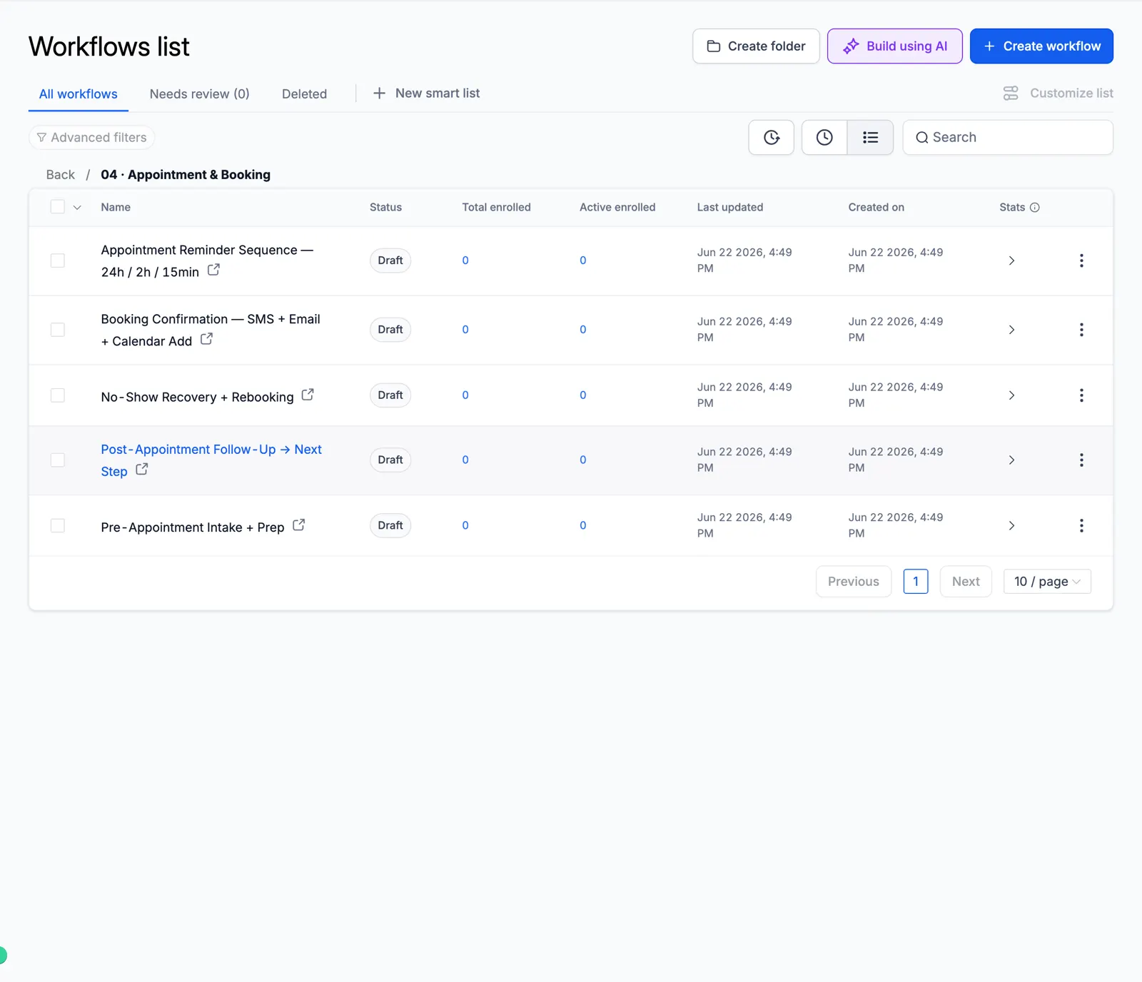Open external link icon for Post-Appointment Follow-Up
The width and height of the screenshot is (1142, 982).
coord(142,469)
